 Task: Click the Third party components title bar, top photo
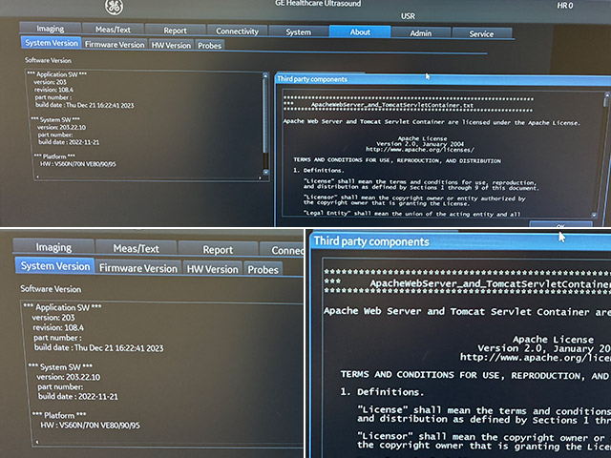click(443, 79)
